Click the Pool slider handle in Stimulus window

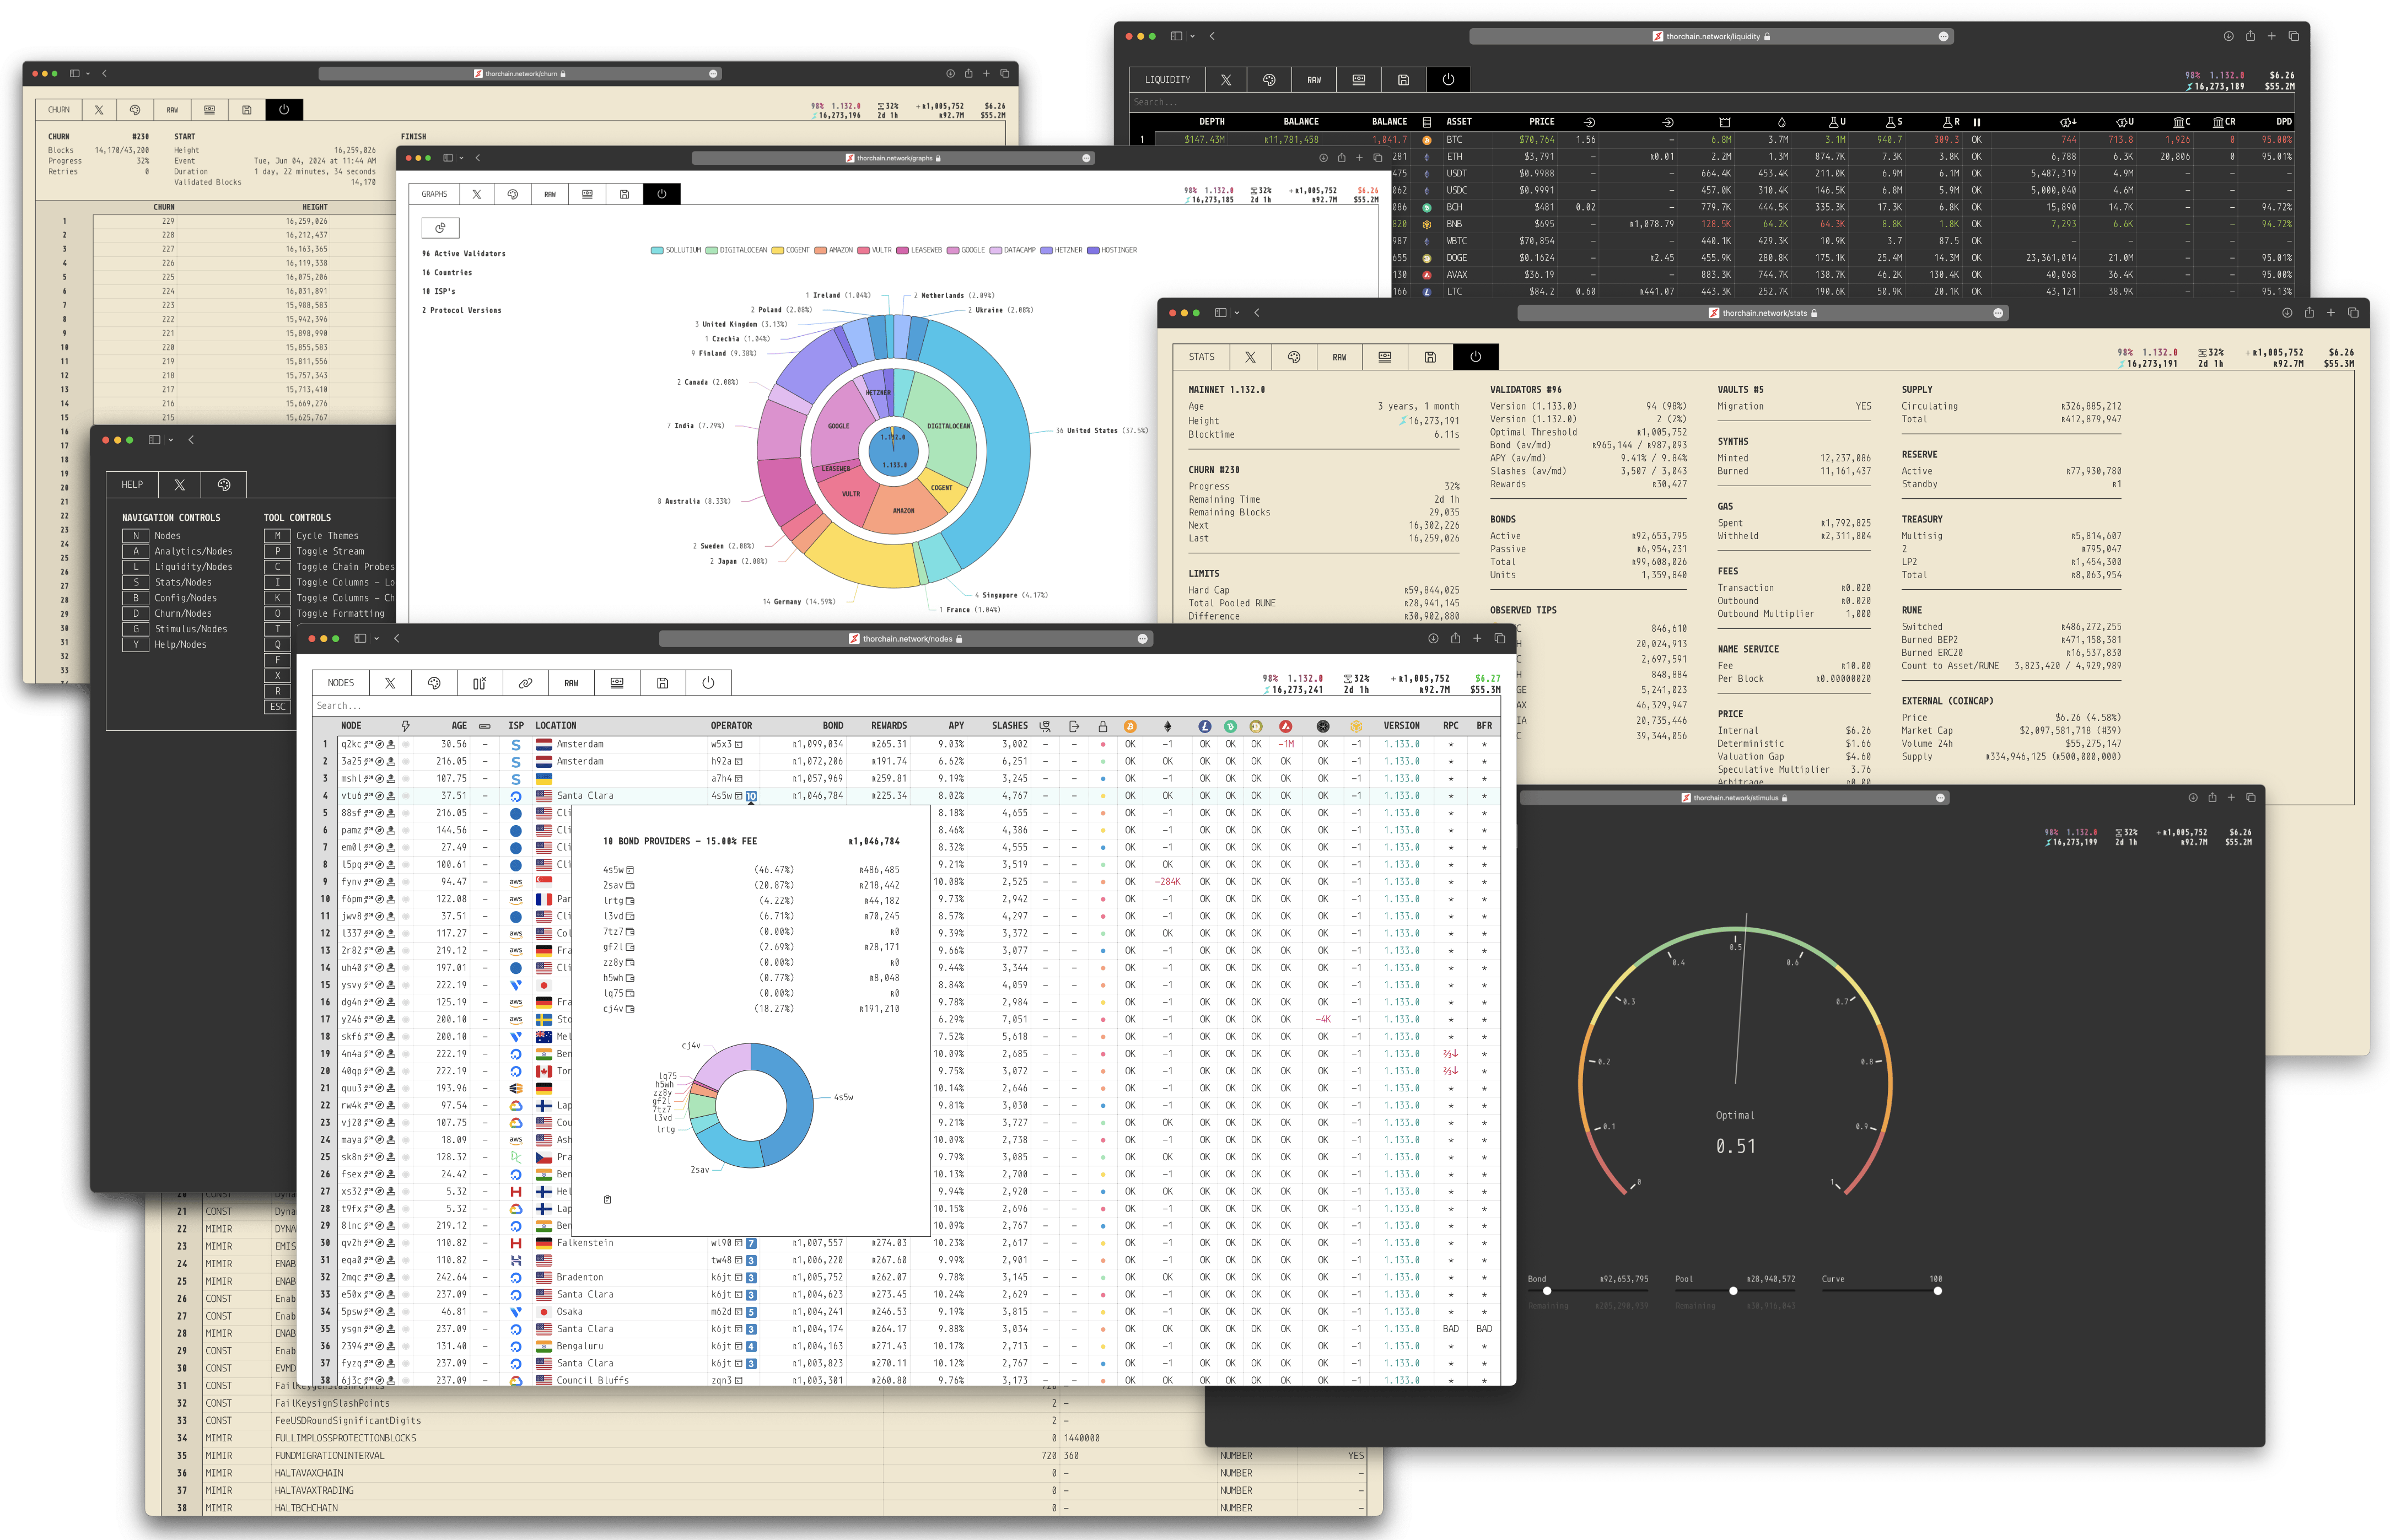[x=1733, y=1291]
